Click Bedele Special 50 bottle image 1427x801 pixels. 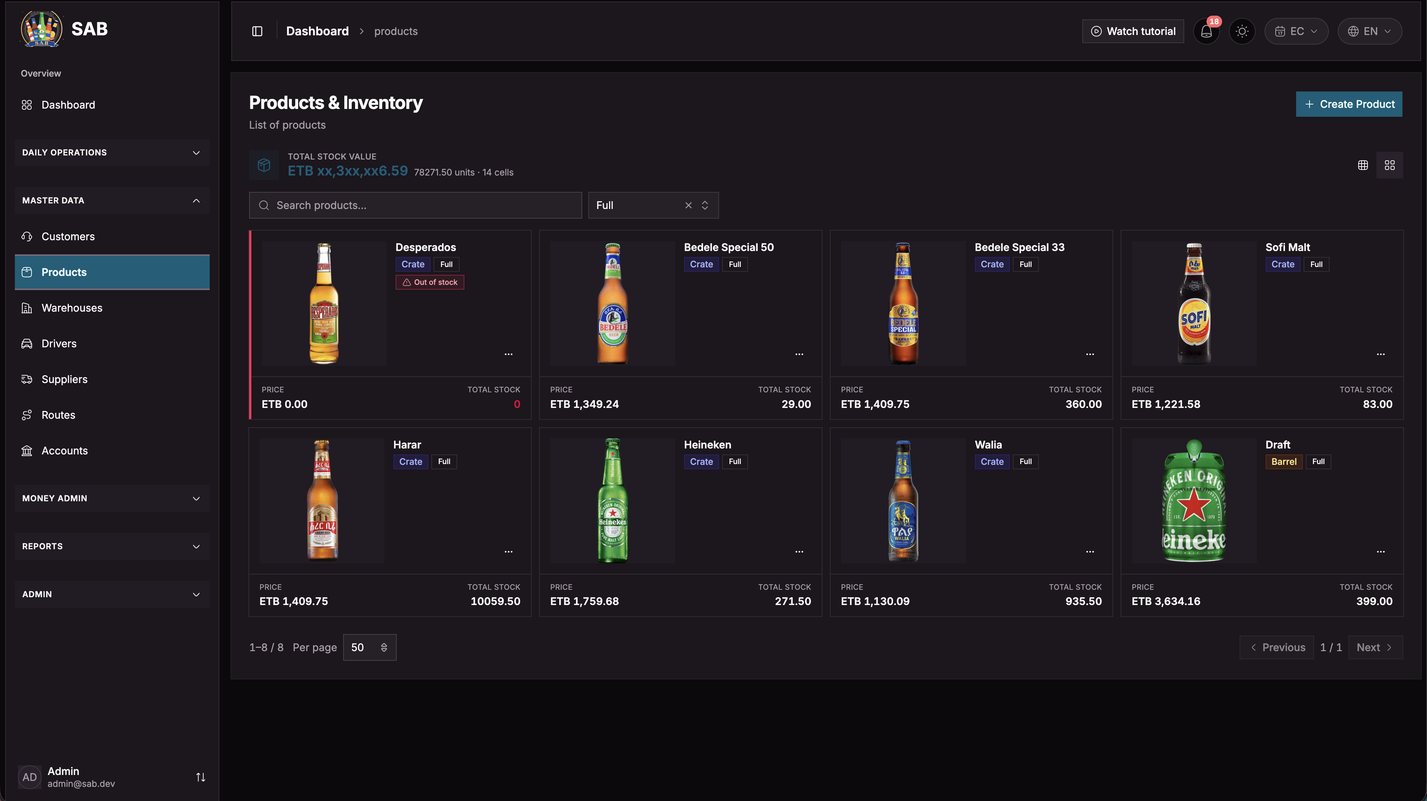[x=613, y=303]
